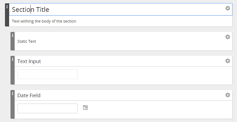This screenshot has width=237, height=122.
Task: Edit the section body text line
Action: point(44,21)
